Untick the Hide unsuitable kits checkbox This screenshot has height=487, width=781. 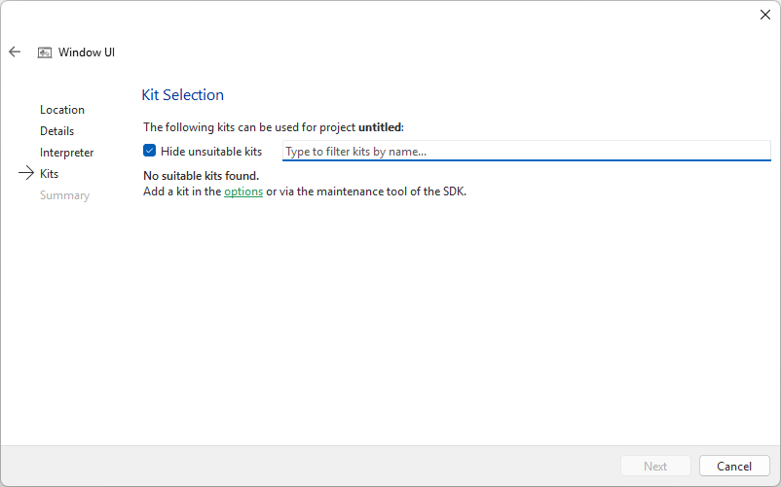[x=150, y=151]
